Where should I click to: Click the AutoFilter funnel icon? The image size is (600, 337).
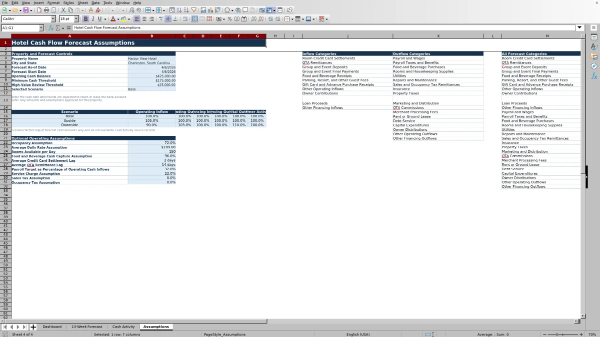[193, 10]
